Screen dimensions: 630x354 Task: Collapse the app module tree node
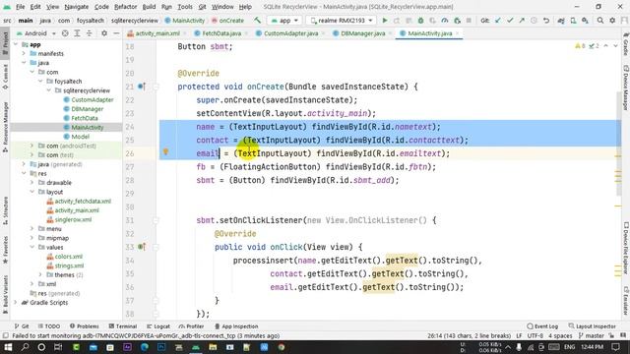pos(16,44)
